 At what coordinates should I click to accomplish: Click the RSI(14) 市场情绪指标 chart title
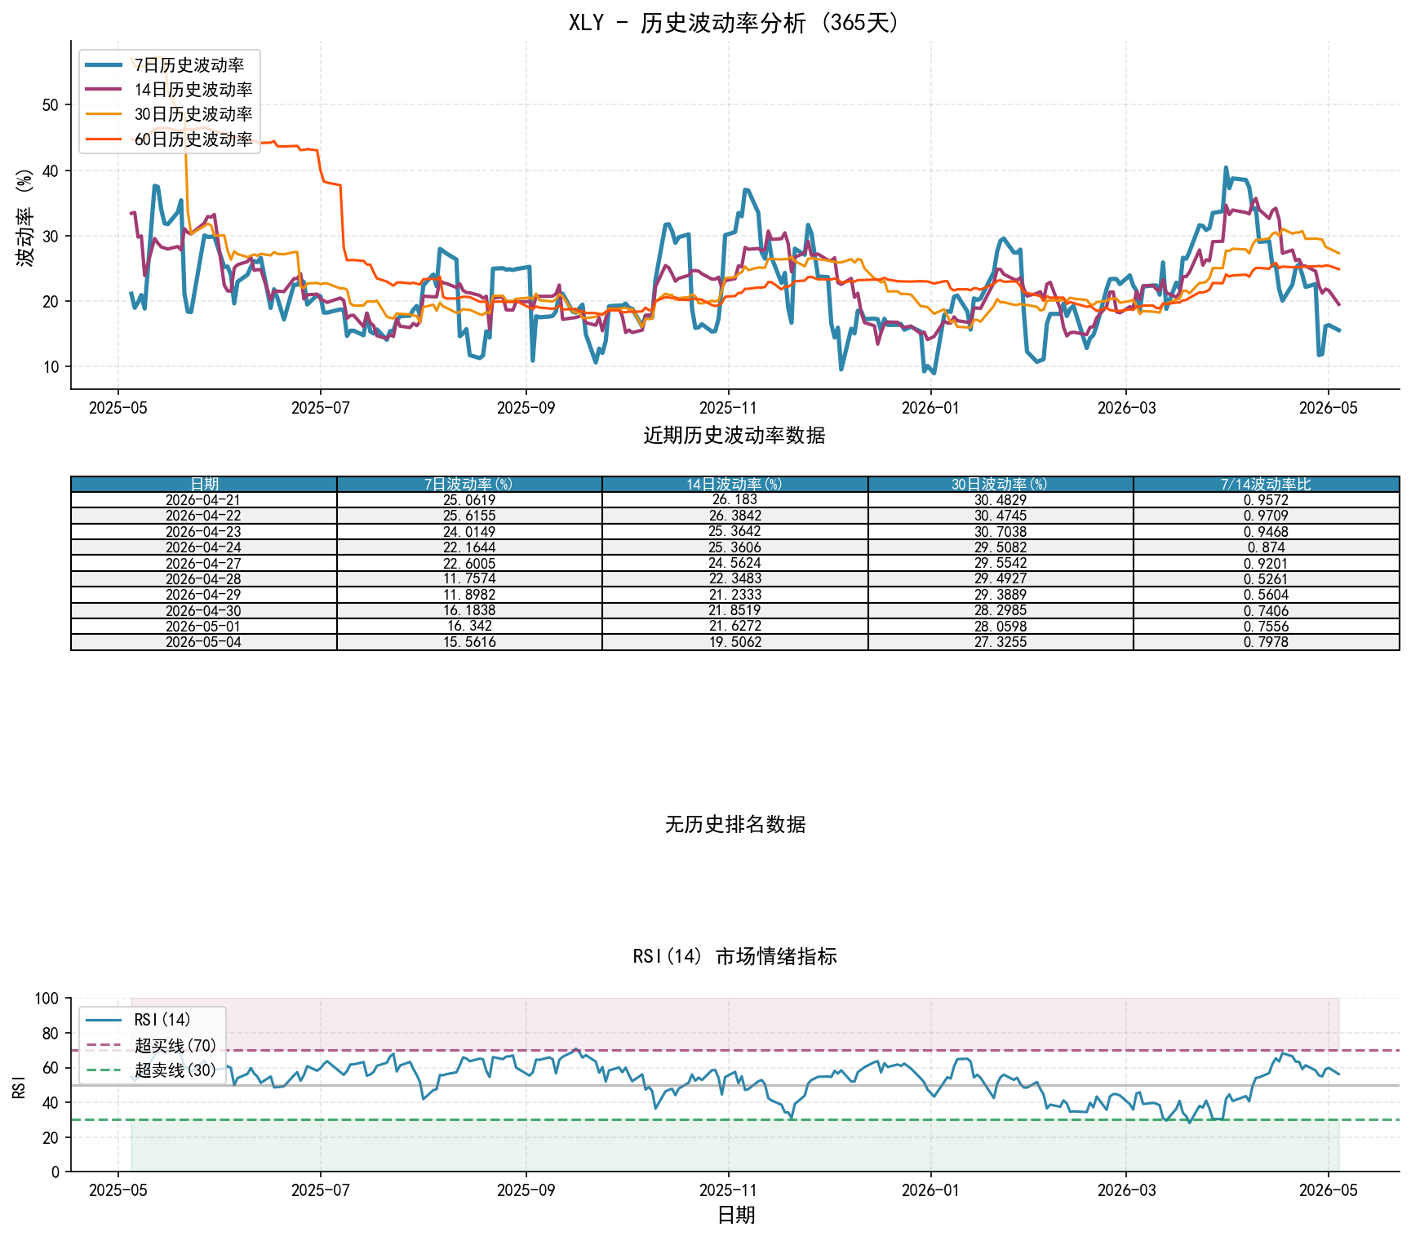tap(734, 956)
